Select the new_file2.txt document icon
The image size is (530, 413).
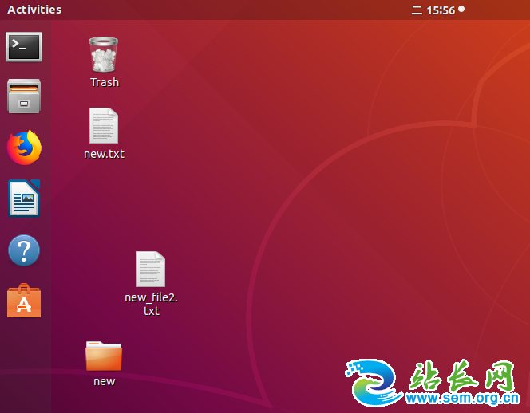[151, 269]
